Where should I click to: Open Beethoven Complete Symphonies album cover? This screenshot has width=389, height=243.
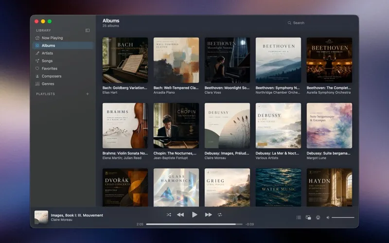[x=329, y=60]
